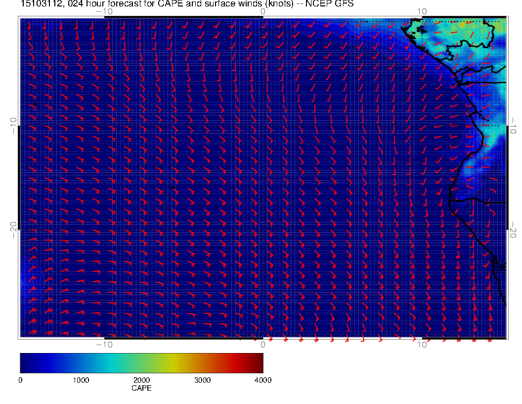522x404 pixels.
Task: Click the '1000' tick label of the color bar
Action: coord(81,380)
